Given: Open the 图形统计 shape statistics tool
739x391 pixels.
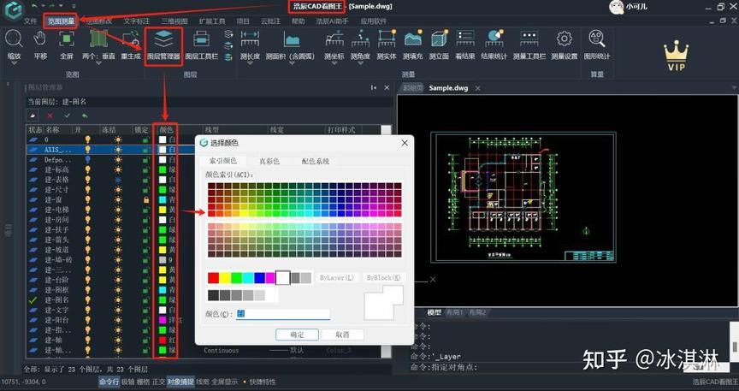Looking at the screenshot, I should pos(597,39).
